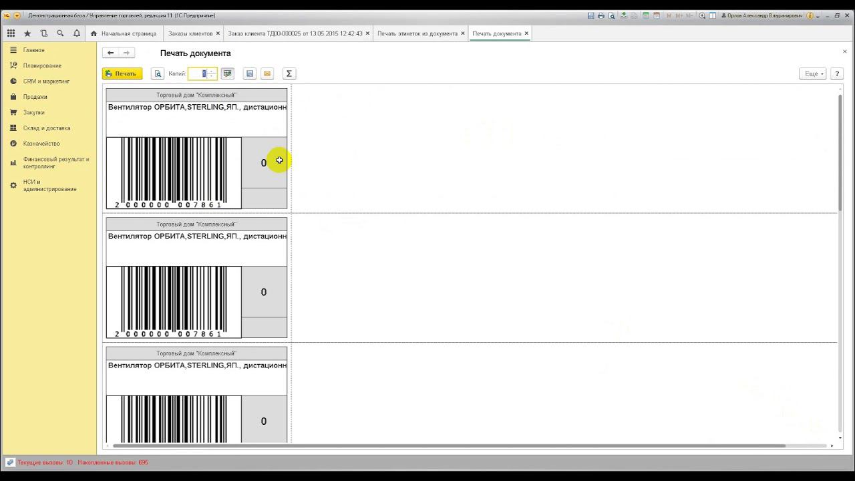Open the Главное section
Viewport: 855px width, 481px height.
coord(33,50)
